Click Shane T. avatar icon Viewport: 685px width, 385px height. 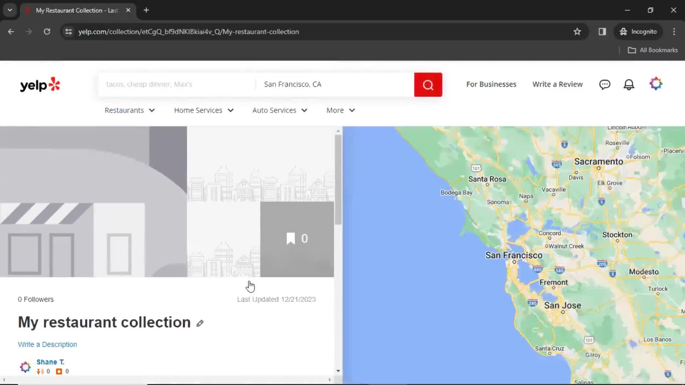(x=25, y=367)
